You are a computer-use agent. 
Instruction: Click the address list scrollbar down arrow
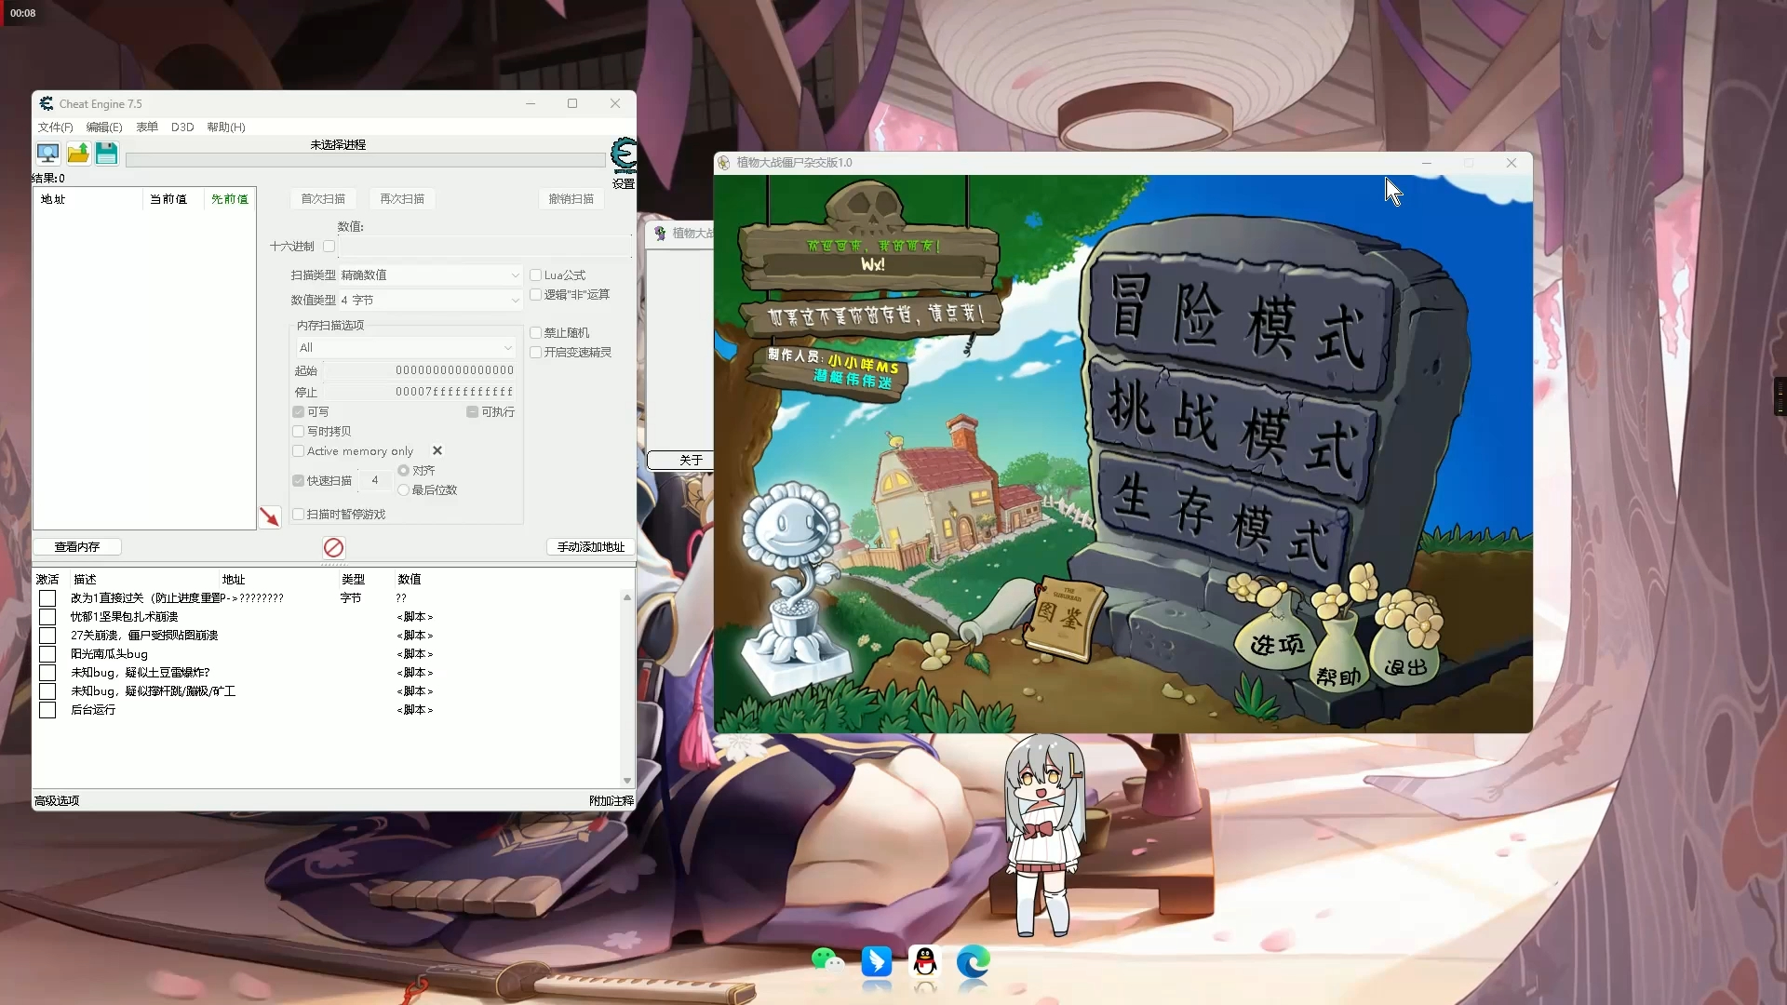[627, 781]
